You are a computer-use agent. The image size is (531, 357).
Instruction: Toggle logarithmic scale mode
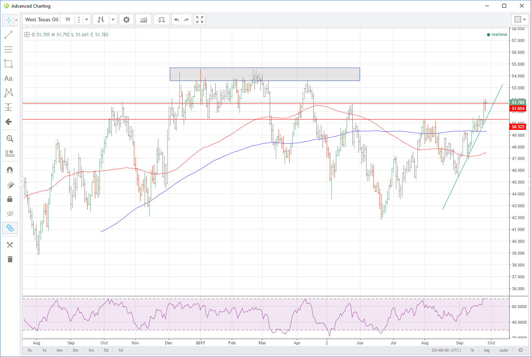(487, 350)
